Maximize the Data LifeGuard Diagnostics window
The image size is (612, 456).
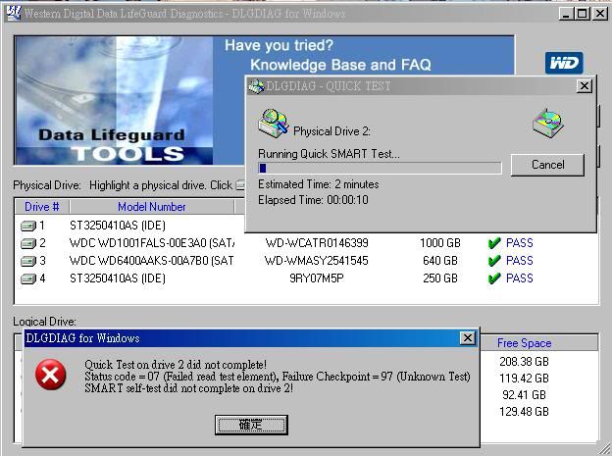[582, 14]
